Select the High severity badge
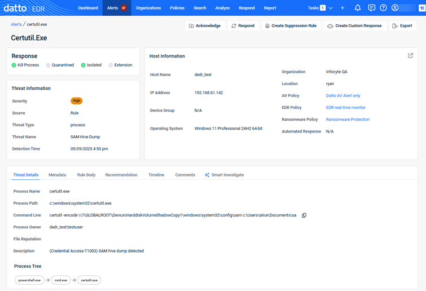This screenshot has height=291, width=426. (76, 101)
